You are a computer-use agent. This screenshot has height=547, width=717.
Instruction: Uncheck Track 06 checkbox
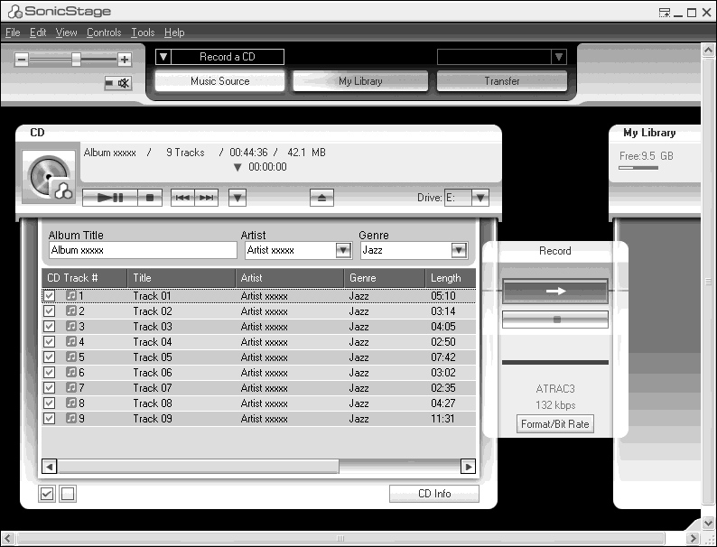pos(49,373)
